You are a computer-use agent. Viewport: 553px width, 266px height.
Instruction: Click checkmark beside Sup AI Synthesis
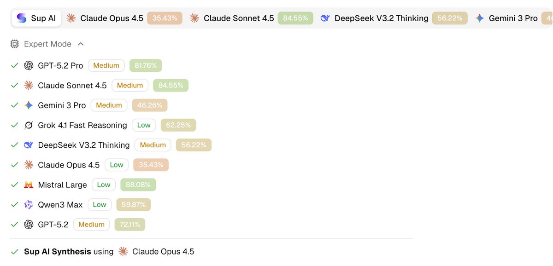15,251
